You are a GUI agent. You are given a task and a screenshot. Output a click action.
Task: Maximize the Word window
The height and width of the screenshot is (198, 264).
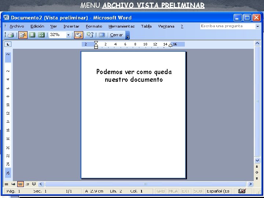[247, 18]
